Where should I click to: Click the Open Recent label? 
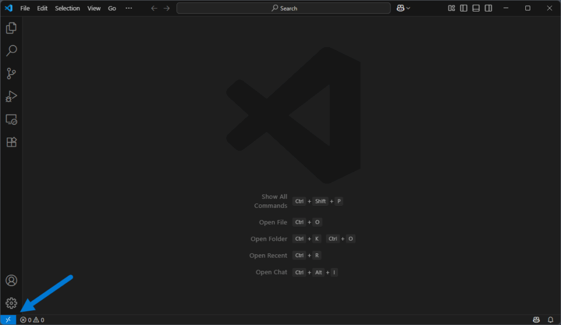[268, 255]
